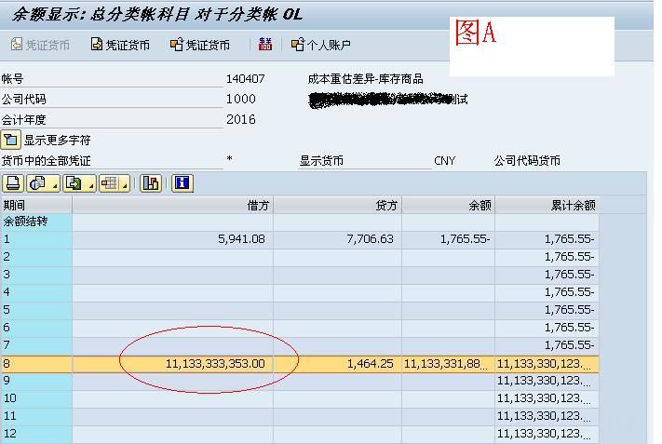The width and height of the screenshot is (662, 444).
Task: Click the second 凭证货币 toolbar button
Action: (120, 45)
